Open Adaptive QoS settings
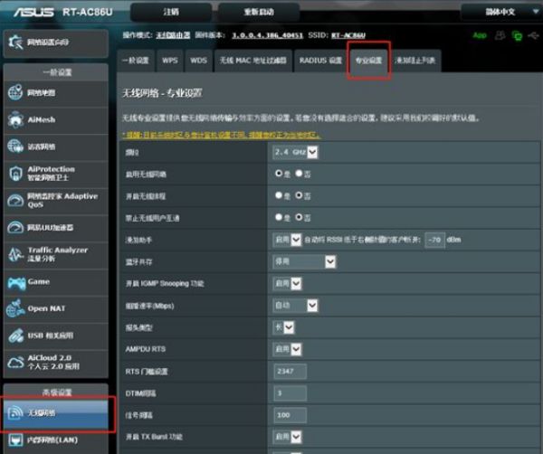This screenshot has height=454, width=543. [54, 200]
